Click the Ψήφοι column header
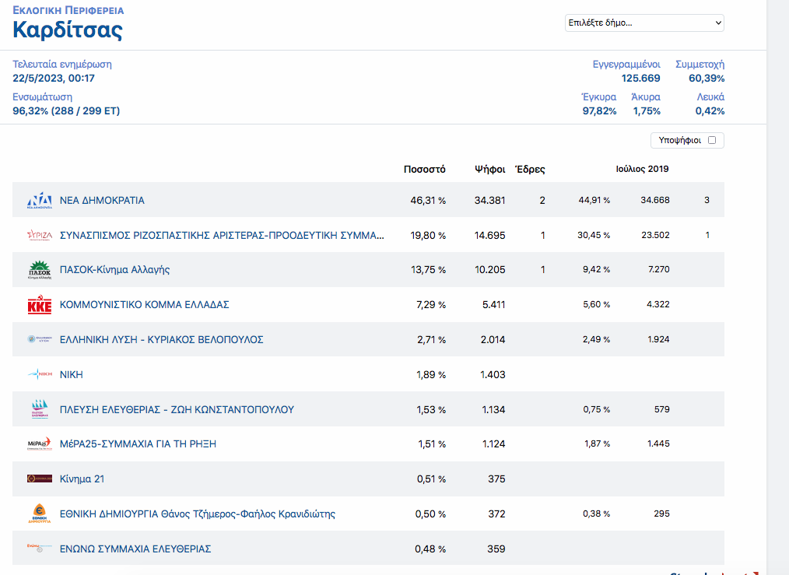The width and height of the screenshot is (789, 575). coord(489,169)
